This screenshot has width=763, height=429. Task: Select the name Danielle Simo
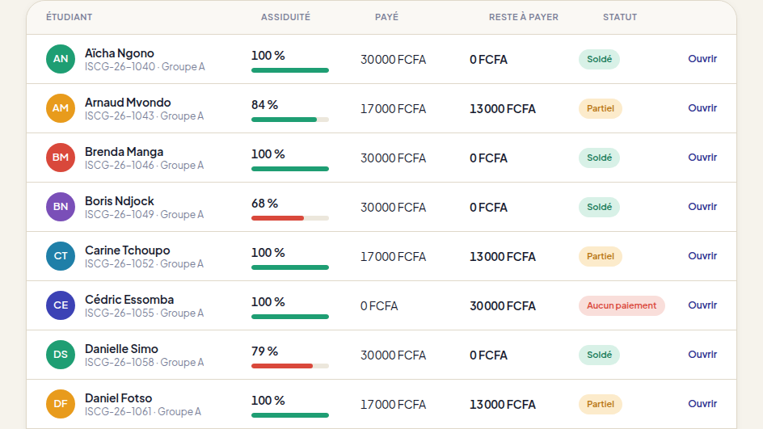click(122, 349)
